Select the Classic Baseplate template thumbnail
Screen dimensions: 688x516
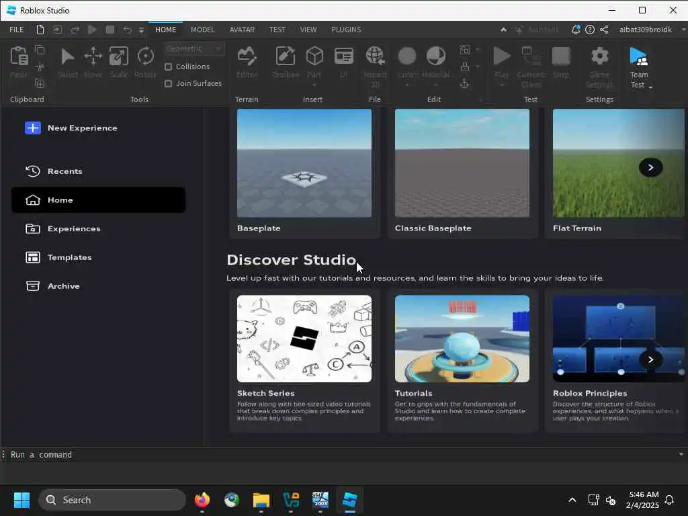(x=462, y=163)
